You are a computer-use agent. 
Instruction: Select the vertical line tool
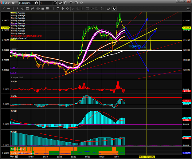point(13,9)
